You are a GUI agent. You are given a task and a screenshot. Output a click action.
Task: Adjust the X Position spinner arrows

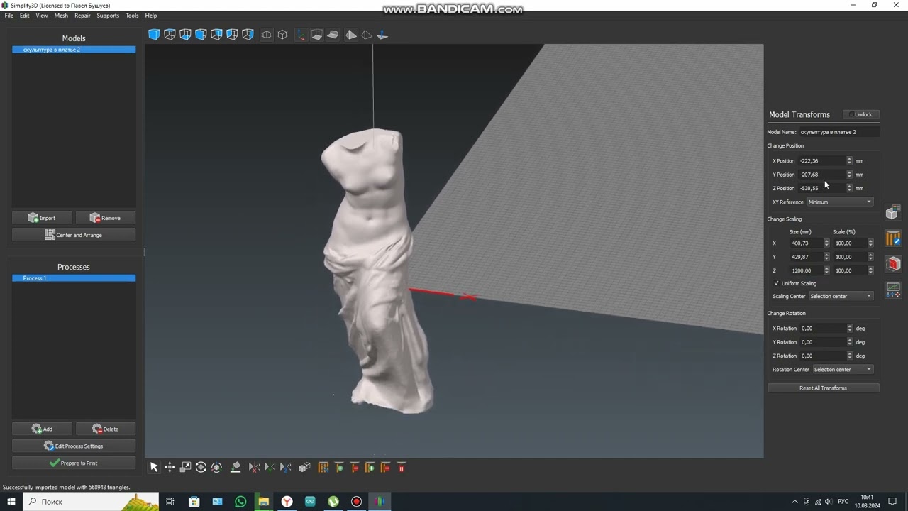[x=849, y=161]
